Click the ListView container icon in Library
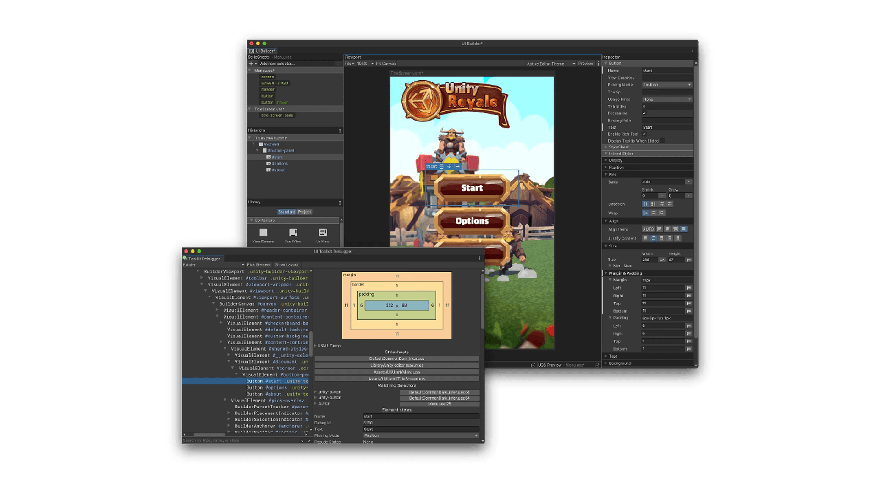The image size is (880, 495). (x=323, y=233)
